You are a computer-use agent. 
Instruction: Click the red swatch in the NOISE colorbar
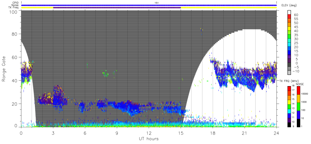click(298, 90)
